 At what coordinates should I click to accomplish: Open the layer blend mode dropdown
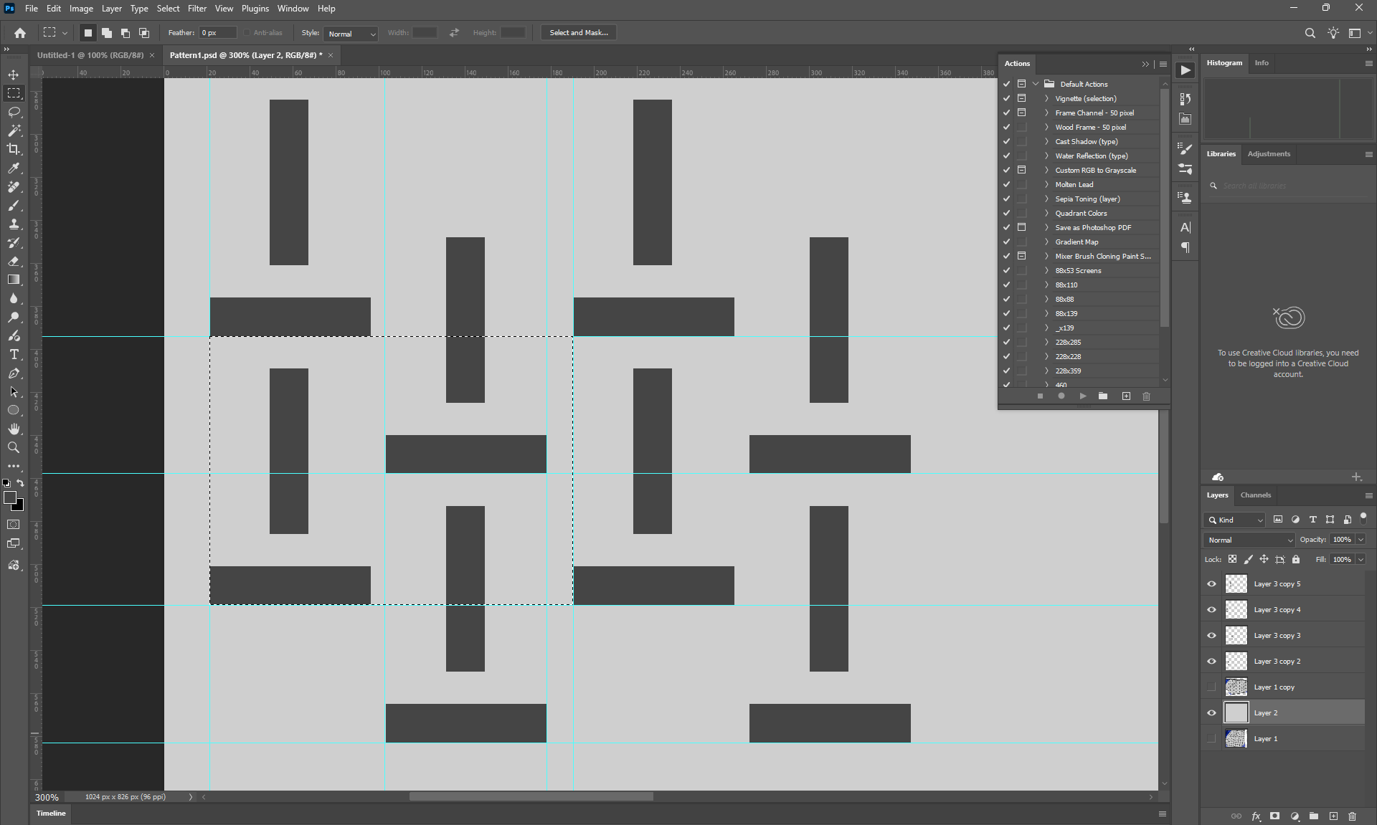point(1249,540)
